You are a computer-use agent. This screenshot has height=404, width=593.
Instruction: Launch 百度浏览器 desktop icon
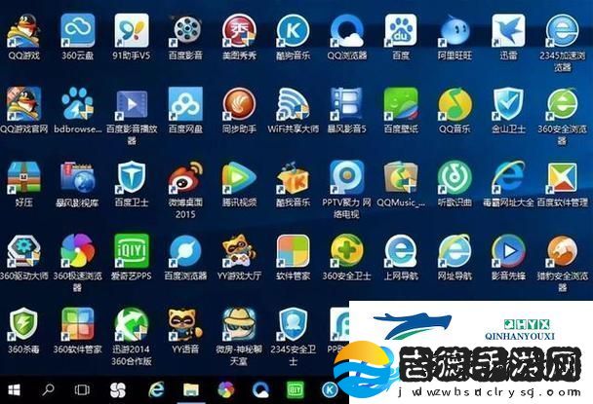pyautogui.click(x=185, y=251)
